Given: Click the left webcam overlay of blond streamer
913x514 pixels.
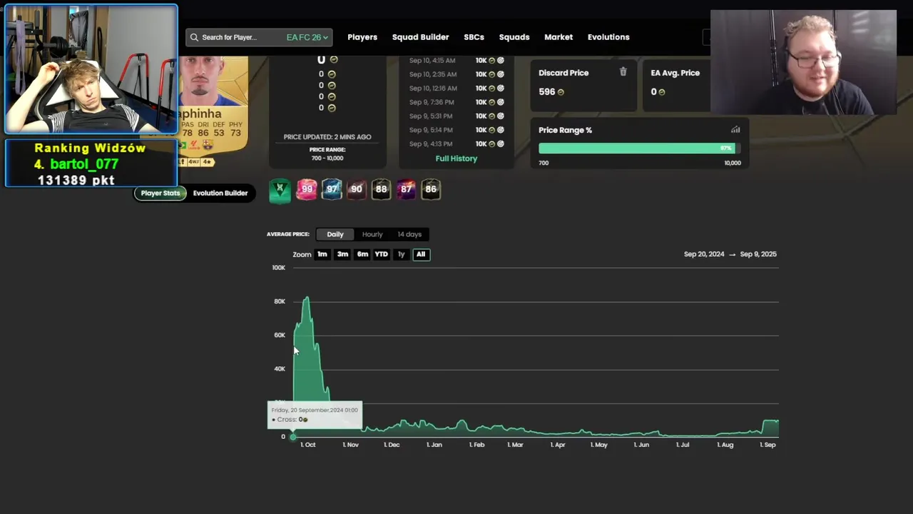Looking at the screenshot, I should 91,69.
